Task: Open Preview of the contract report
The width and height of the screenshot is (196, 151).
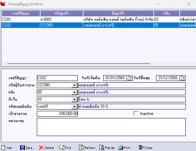Action: coord(102,148)
